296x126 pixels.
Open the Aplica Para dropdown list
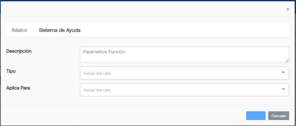184,90
